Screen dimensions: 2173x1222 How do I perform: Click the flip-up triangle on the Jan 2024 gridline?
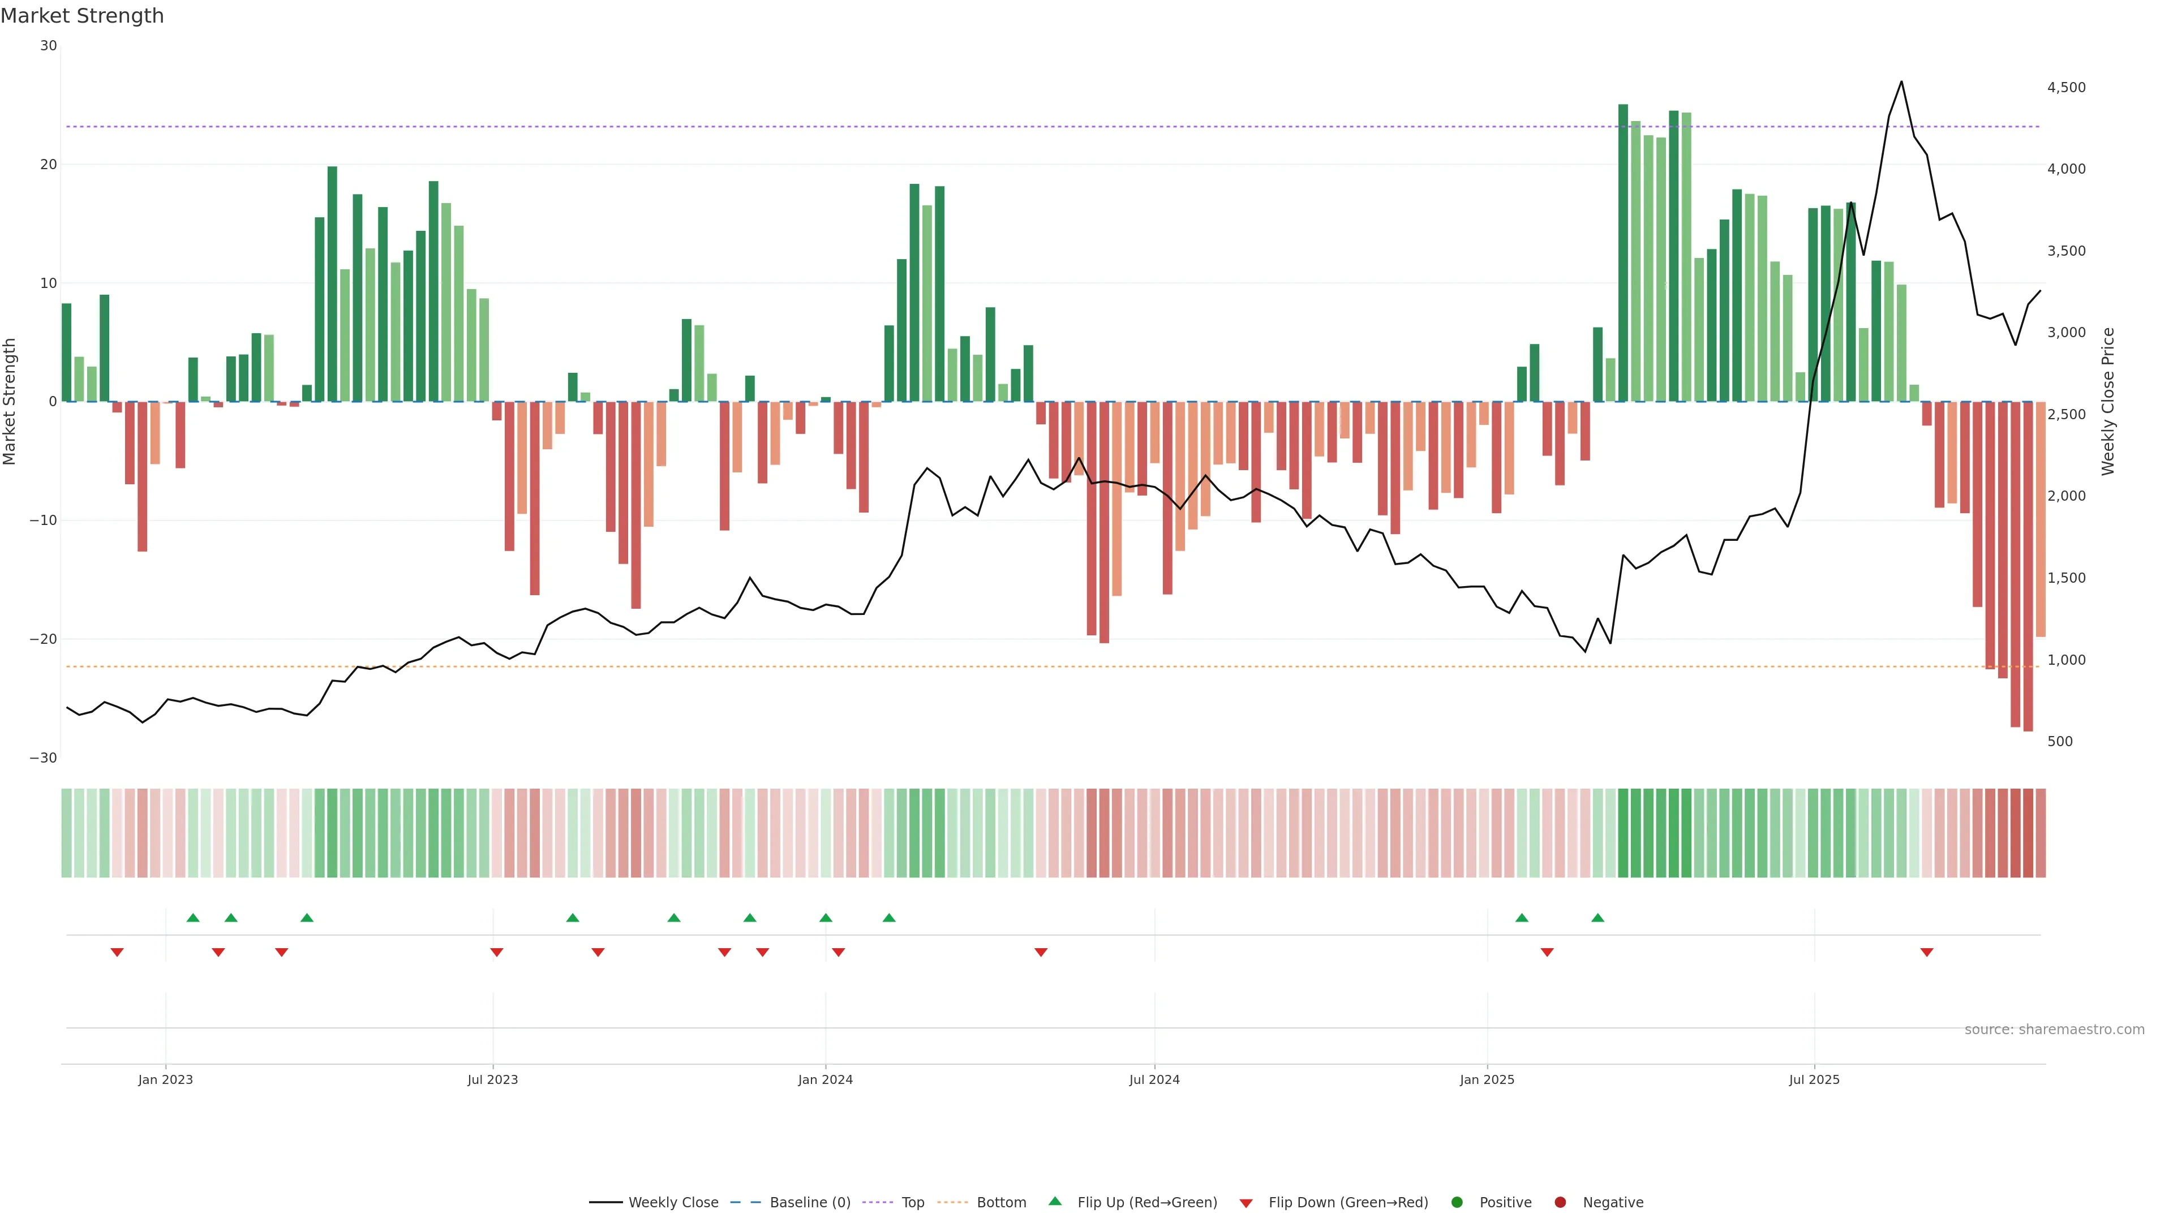click(x=826, y=918)
